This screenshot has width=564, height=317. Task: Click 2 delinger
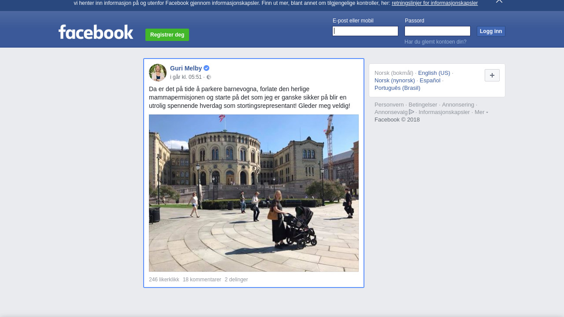click(236, 280)
